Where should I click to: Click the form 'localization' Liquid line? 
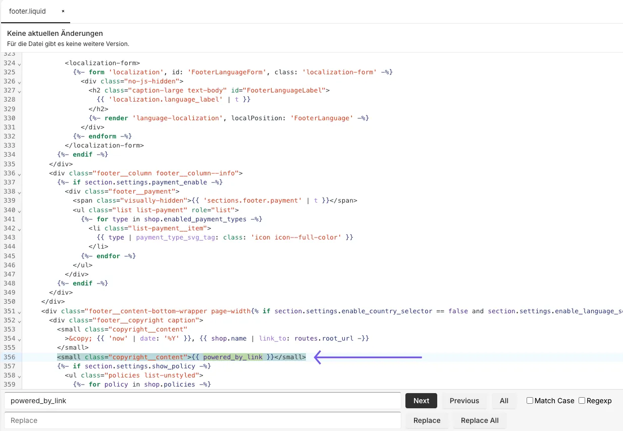pyautogui.click(x=233, y=72)
